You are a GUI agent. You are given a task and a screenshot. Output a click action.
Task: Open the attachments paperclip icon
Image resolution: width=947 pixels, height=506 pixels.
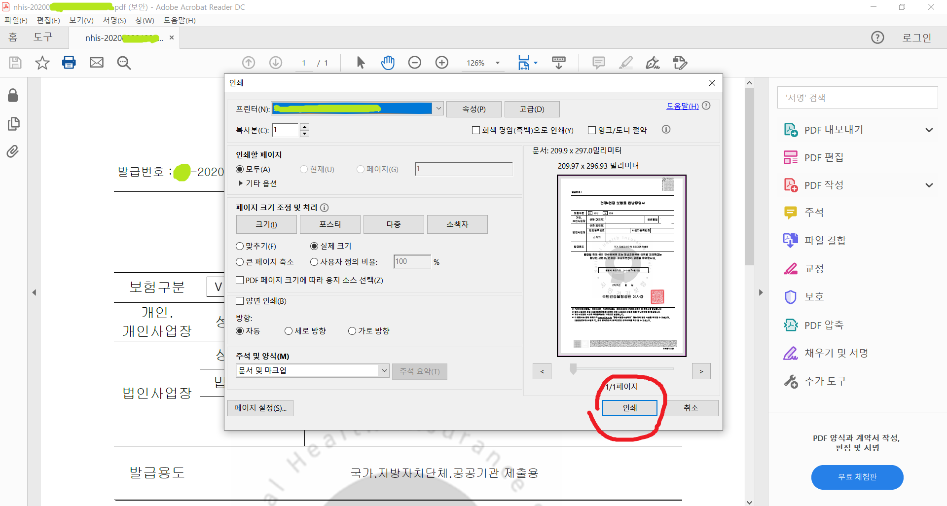tap(13, 151)
